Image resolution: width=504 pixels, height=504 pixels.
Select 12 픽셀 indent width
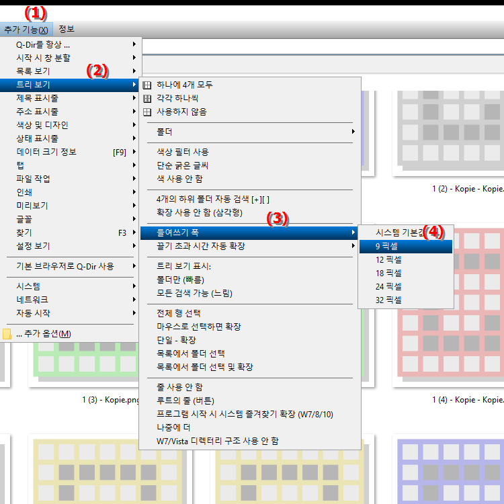(406, 259)
